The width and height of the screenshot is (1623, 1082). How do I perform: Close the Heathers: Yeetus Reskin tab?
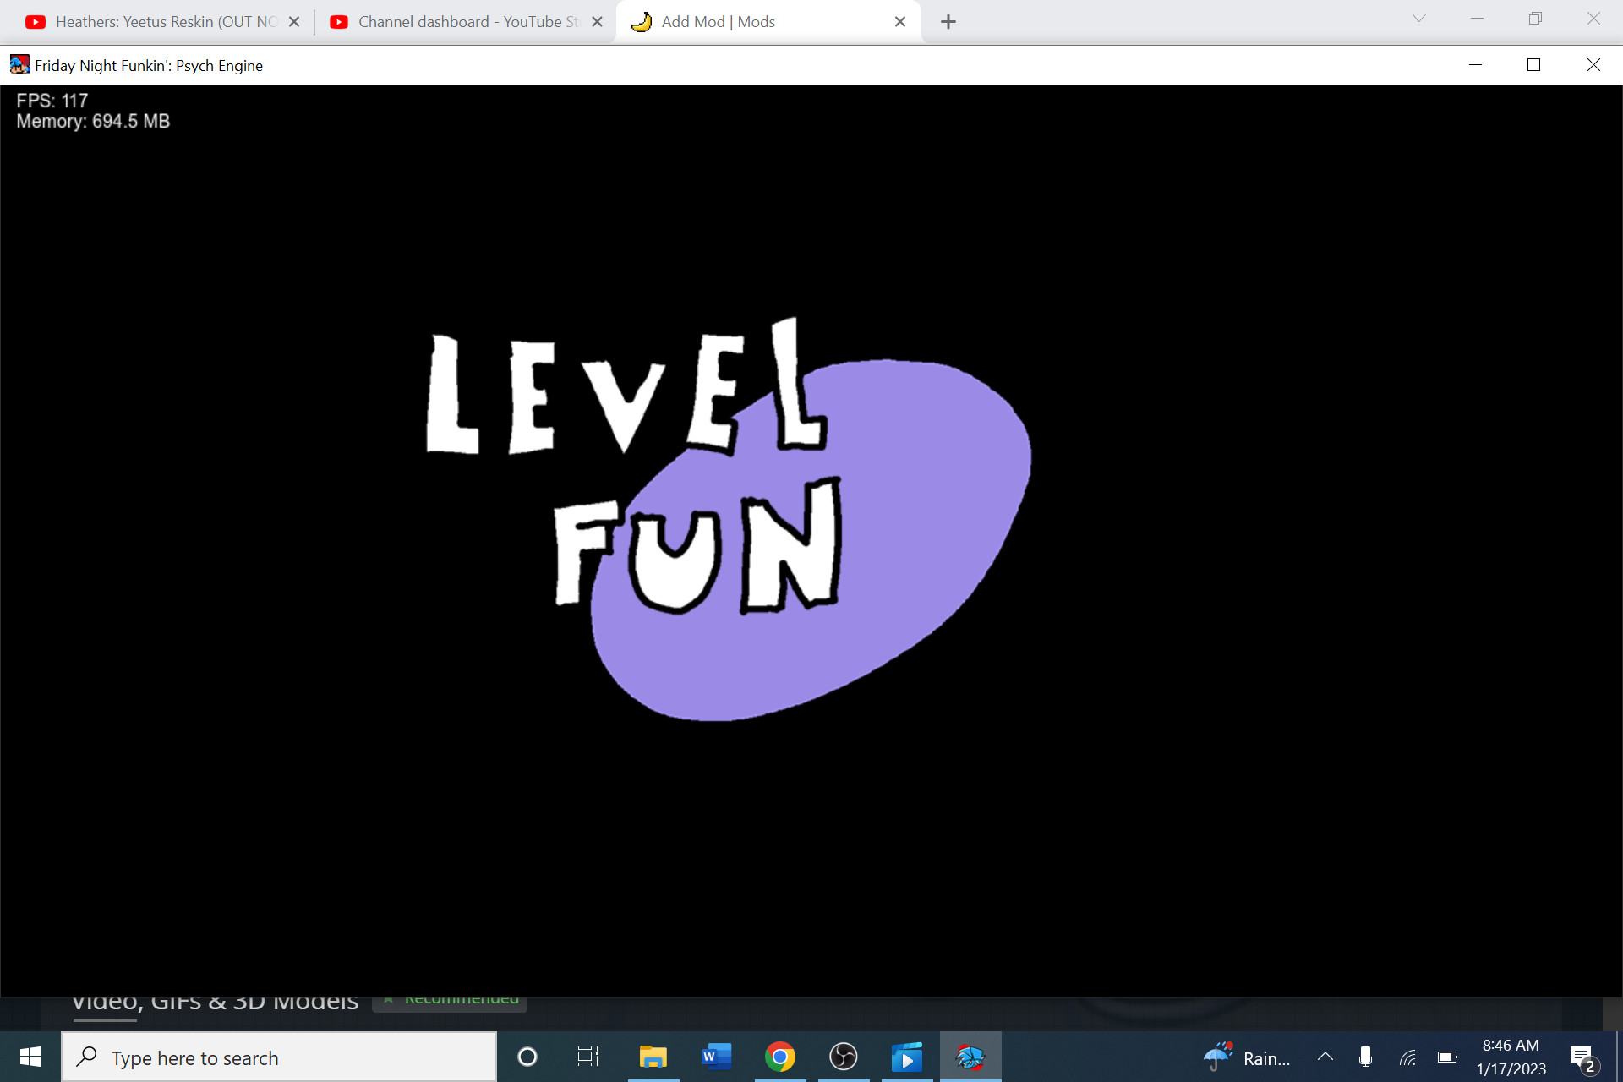(294, 22)
